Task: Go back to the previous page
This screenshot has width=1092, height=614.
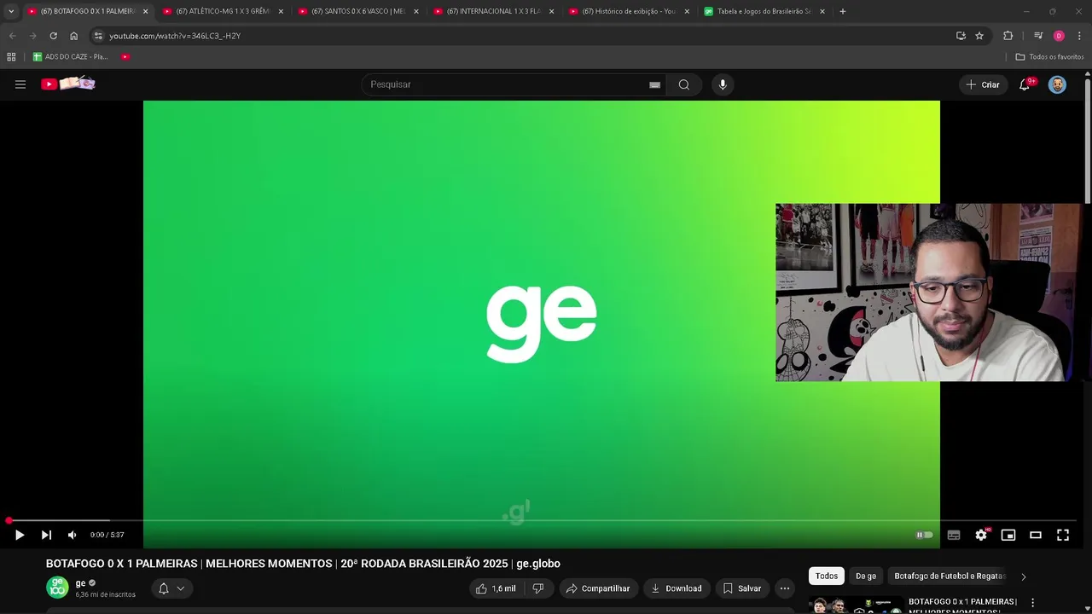Action: [12, 36]
